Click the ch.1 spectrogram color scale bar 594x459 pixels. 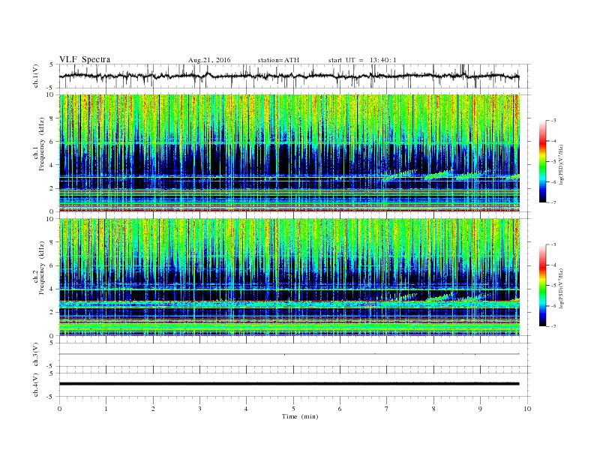click(x=542, y=162)
